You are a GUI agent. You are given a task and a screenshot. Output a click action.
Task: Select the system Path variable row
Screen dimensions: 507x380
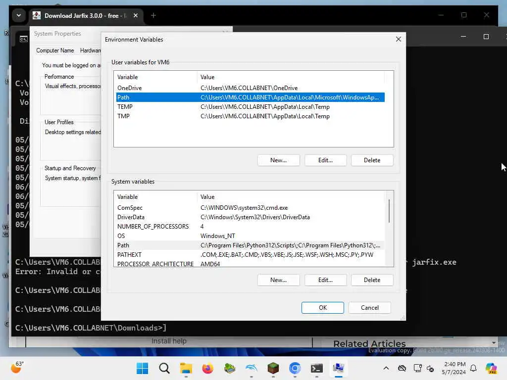pyautogui.click(x=250, y=245)
